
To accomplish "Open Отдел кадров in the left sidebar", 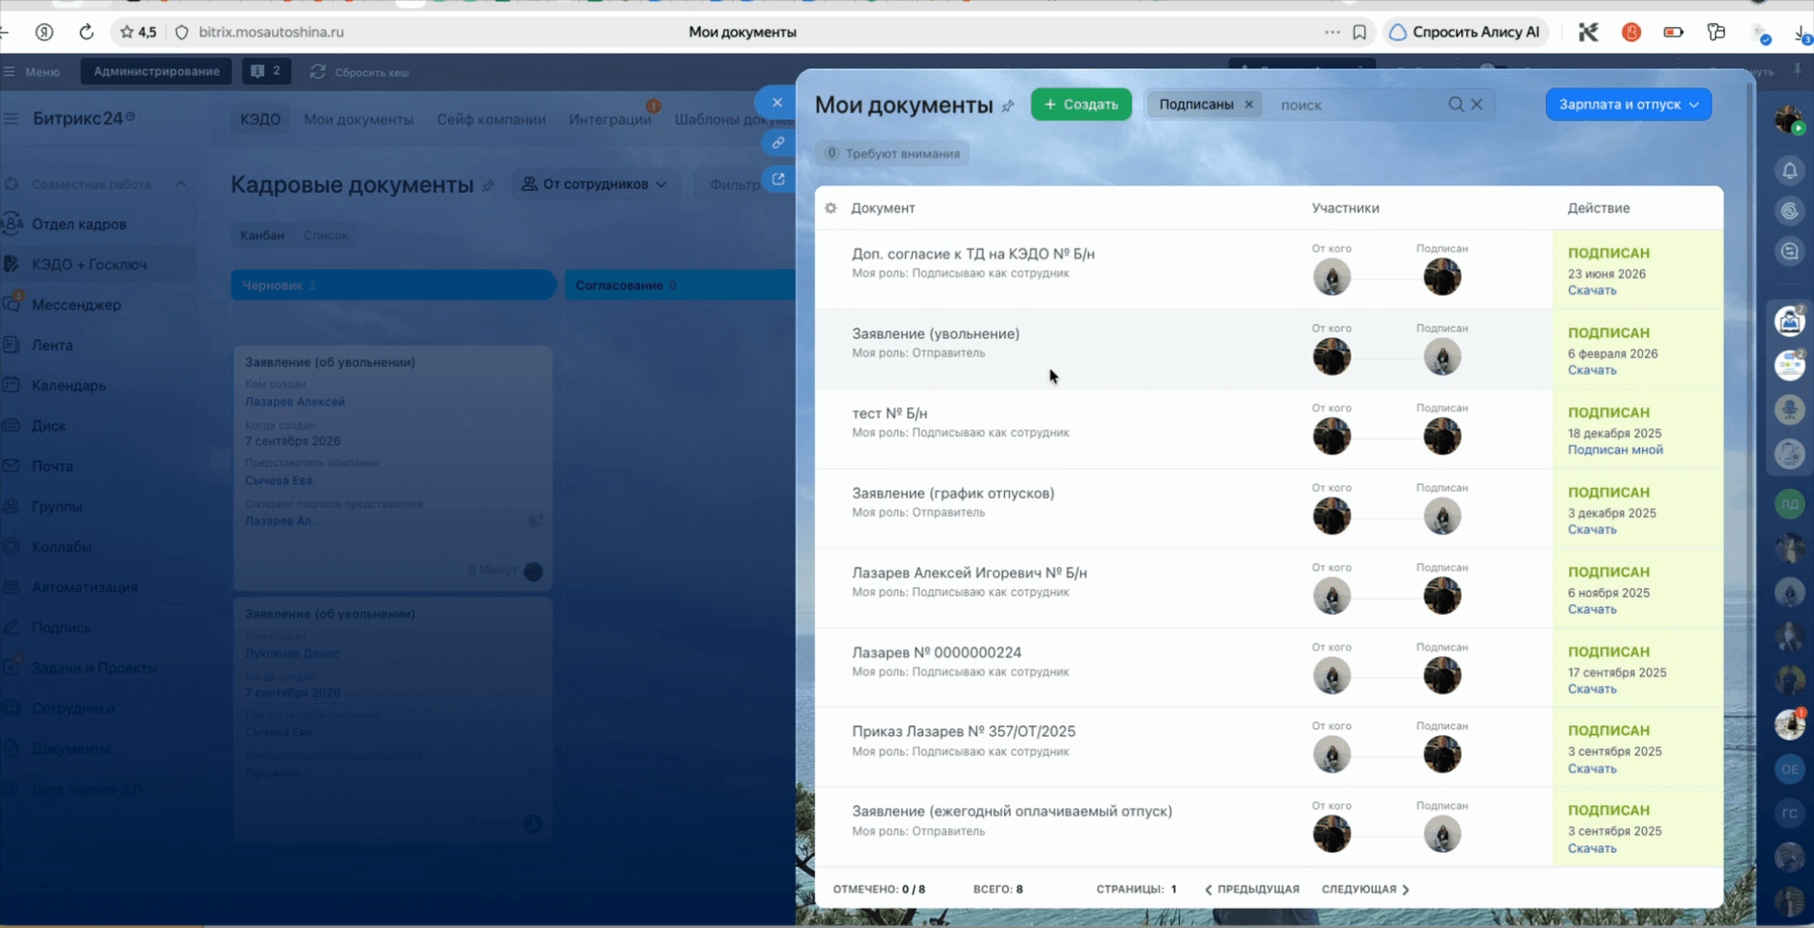I will coord(79,224).
